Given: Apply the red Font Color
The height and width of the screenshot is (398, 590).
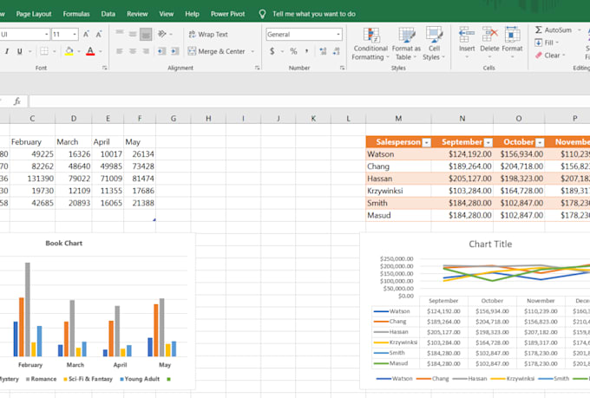Looking at the screenshot, I should 90,51.
